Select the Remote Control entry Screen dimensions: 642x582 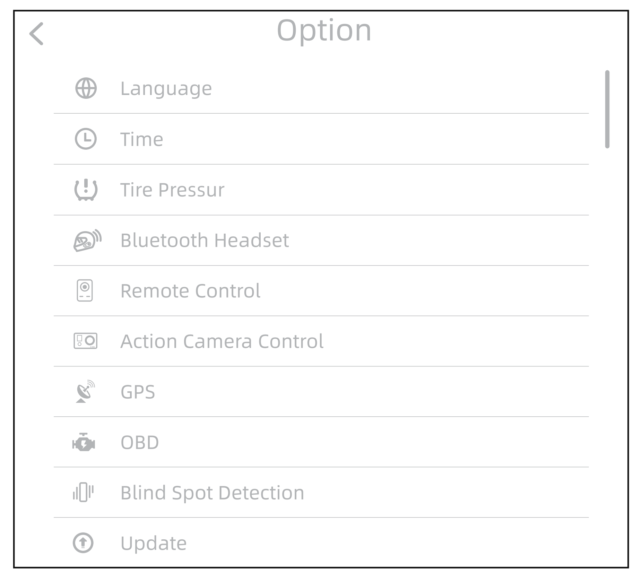coord(190,291)
